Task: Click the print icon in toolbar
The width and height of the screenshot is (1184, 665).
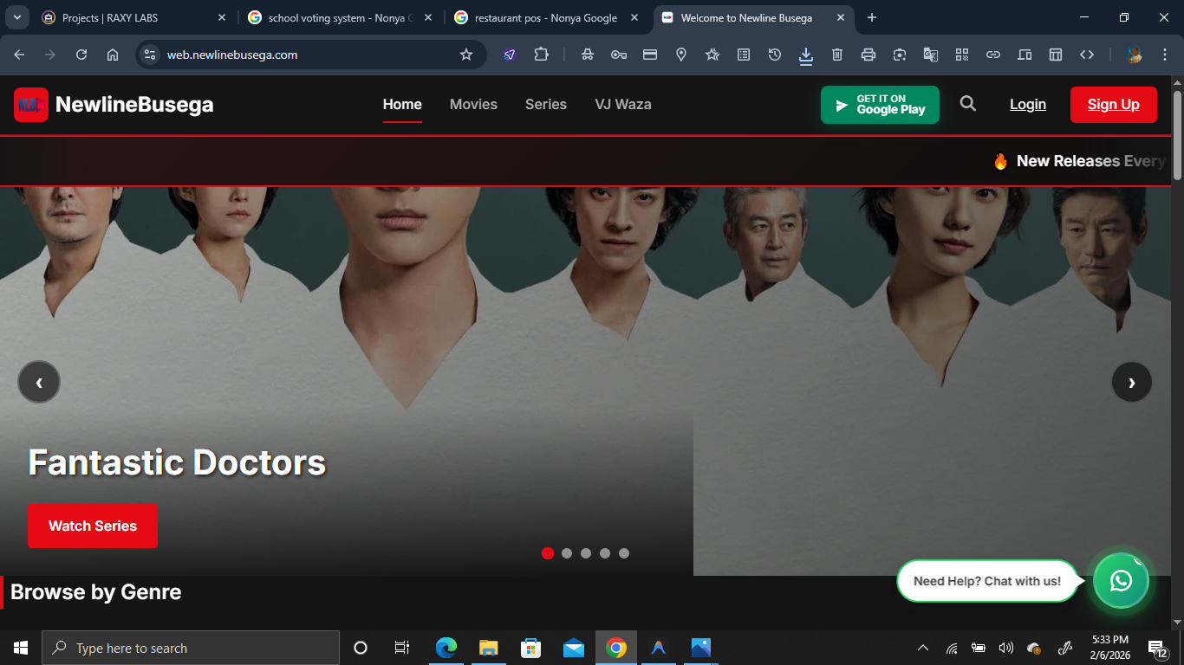Action: coord(868,55)
